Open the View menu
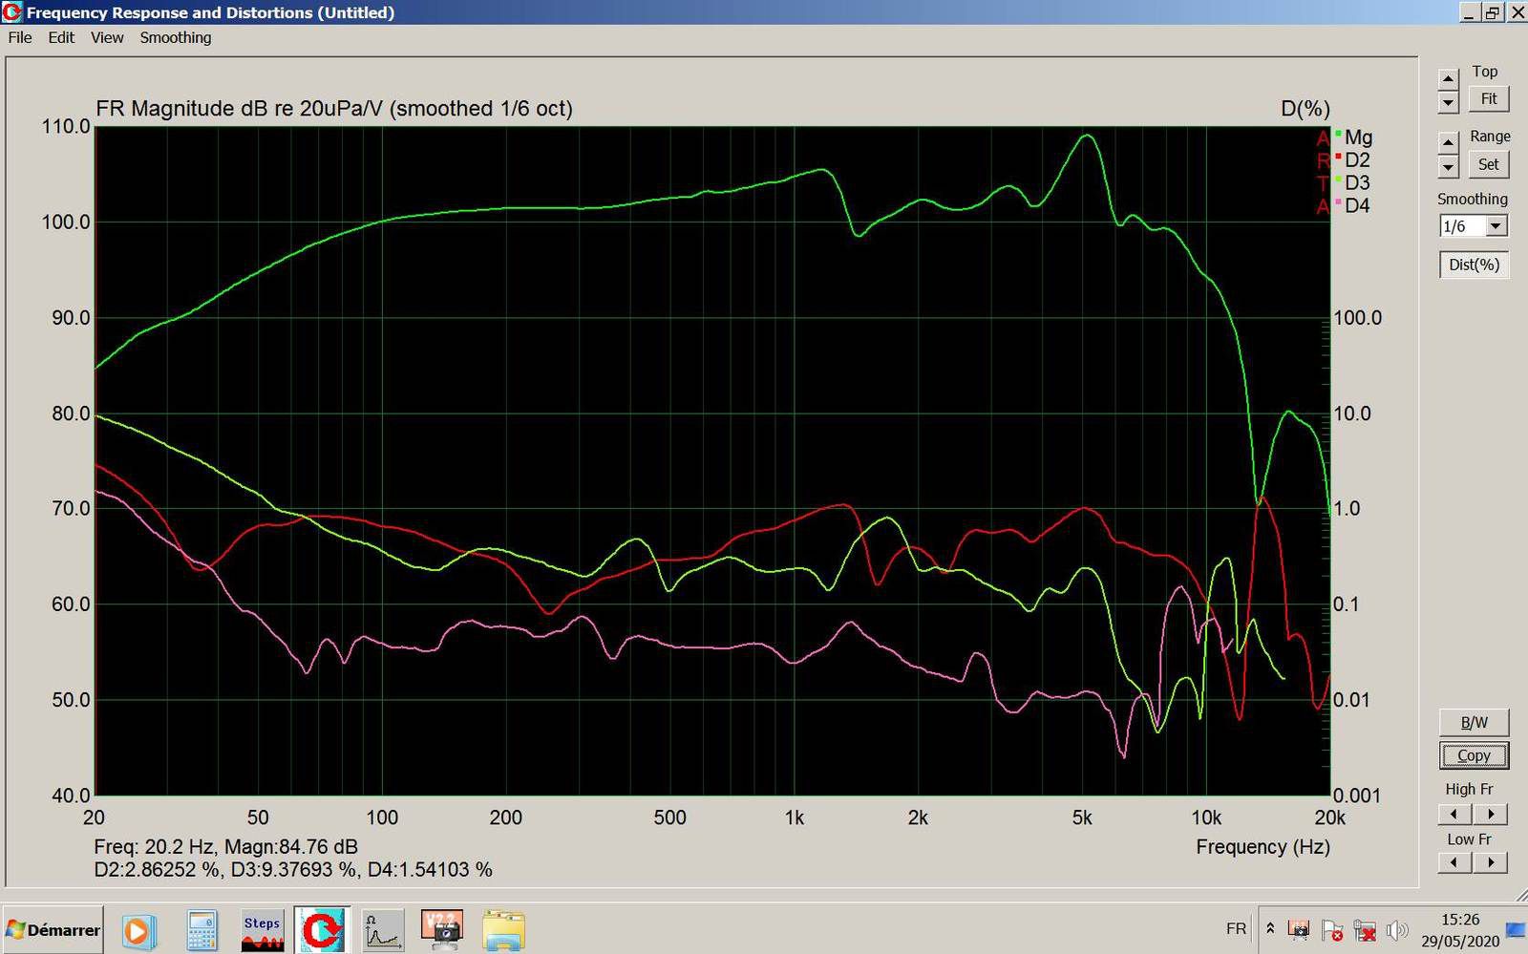 [107, 37]
